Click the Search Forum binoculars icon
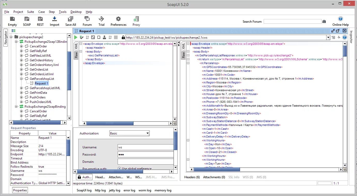This screenshot has width=357, height=196. [x=324, y=22]
